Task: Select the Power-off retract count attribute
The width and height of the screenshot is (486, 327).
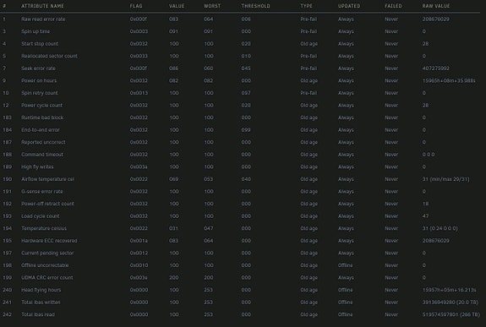Action: 47,204
